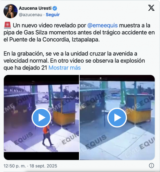Click the blue verified badge beside Azucena Uresti
Screen dimensions: 160x172
(x=55, y=8)
